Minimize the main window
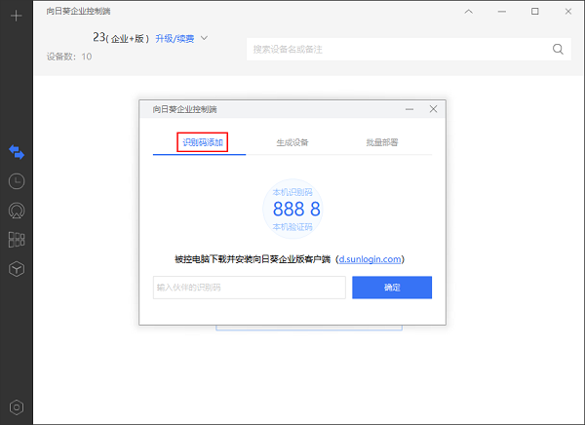 pos(502,12)
